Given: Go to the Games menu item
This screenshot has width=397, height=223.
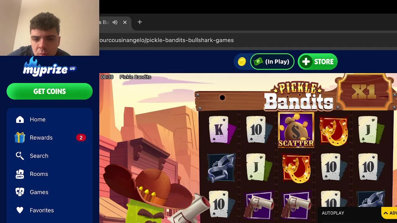Looking at the screenshot, I should (50, 192).
